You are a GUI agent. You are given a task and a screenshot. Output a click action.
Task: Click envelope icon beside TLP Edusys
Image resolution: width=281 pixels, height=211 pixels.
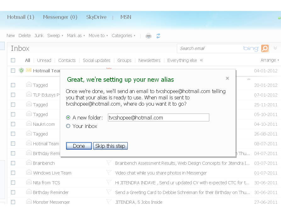(x=29, y=94)
